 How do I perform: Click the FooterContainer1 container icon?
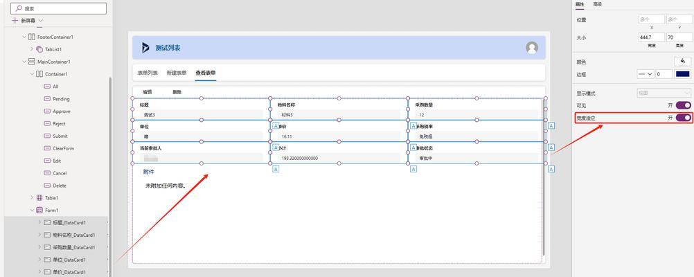point(32,37)
